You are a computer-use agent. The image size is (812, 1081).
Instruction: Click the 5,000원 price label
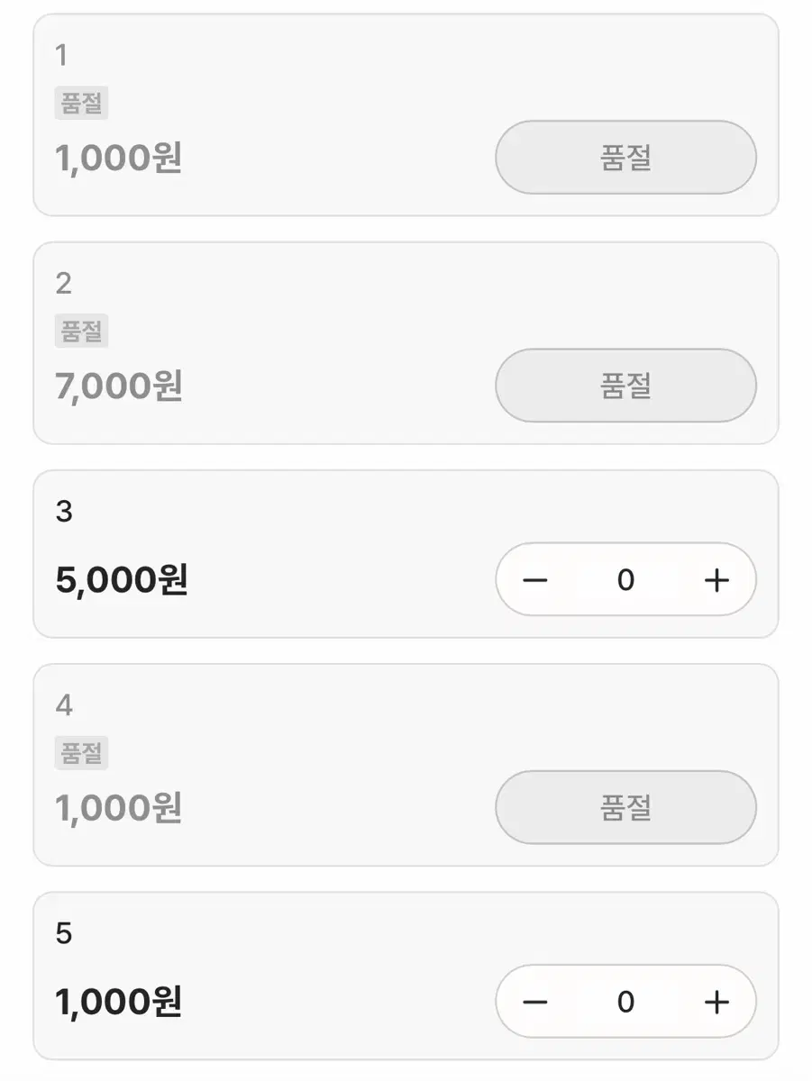(x=122, y=580)
